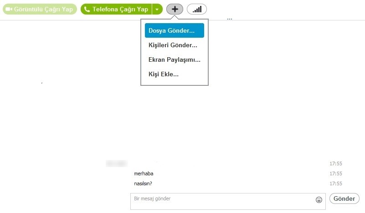Click the Gönder send button
Viewport: 365px width, 213px height.
tap(344, 198)
